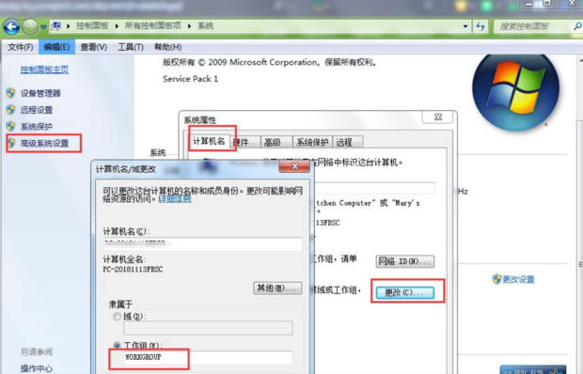Click the Windows logo image
The width and height of the screenshot is (583, 374).
[x=516, y=89]
